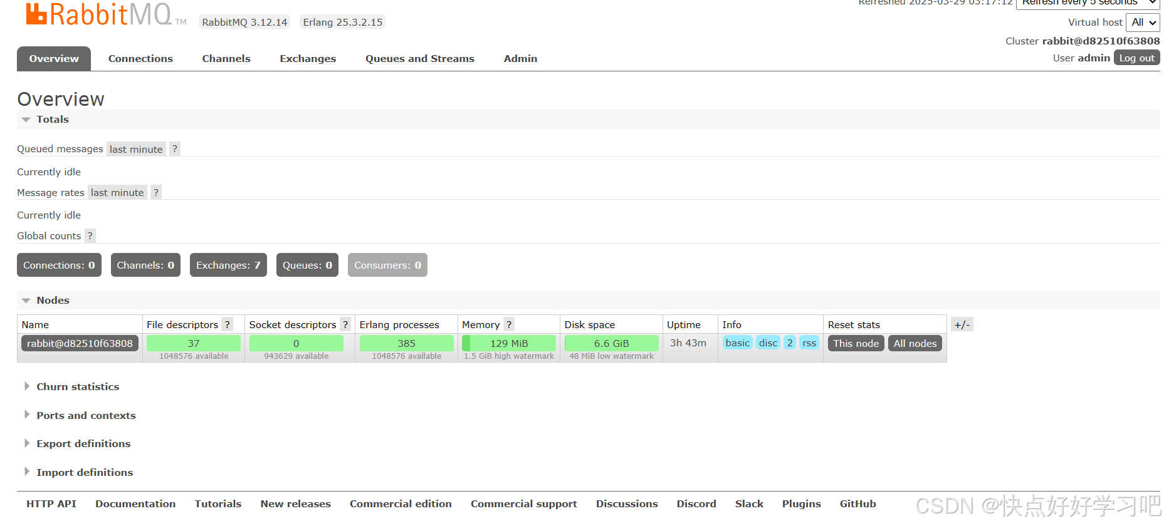Open the Tutorials link
The image size is (1164, 526).
(218, 503)
